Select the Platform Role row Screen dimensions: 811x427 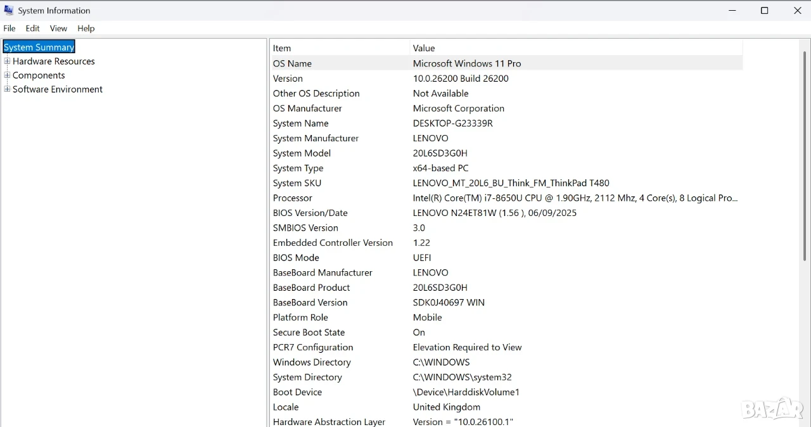pos(506,317)
